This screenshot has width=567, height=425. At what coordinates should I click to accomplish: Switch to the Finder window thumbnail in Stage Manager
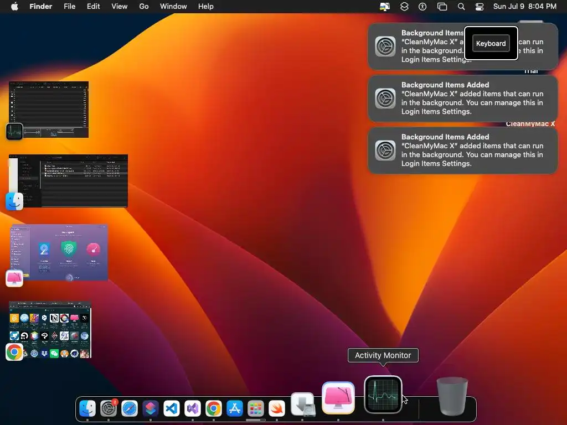tap(68, 181)
